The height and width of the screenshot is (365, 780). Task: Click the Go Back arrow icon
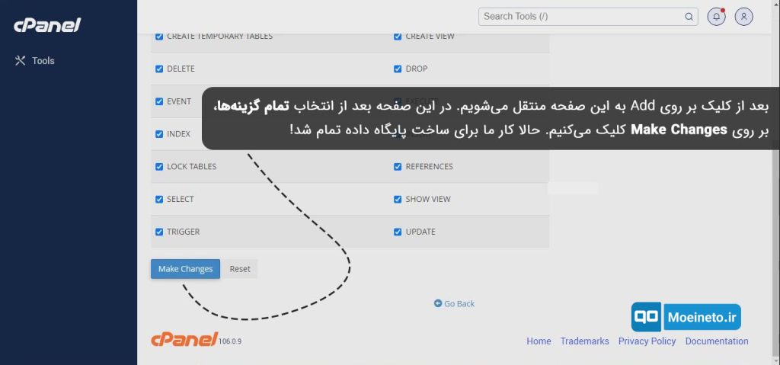coord(438,303)
